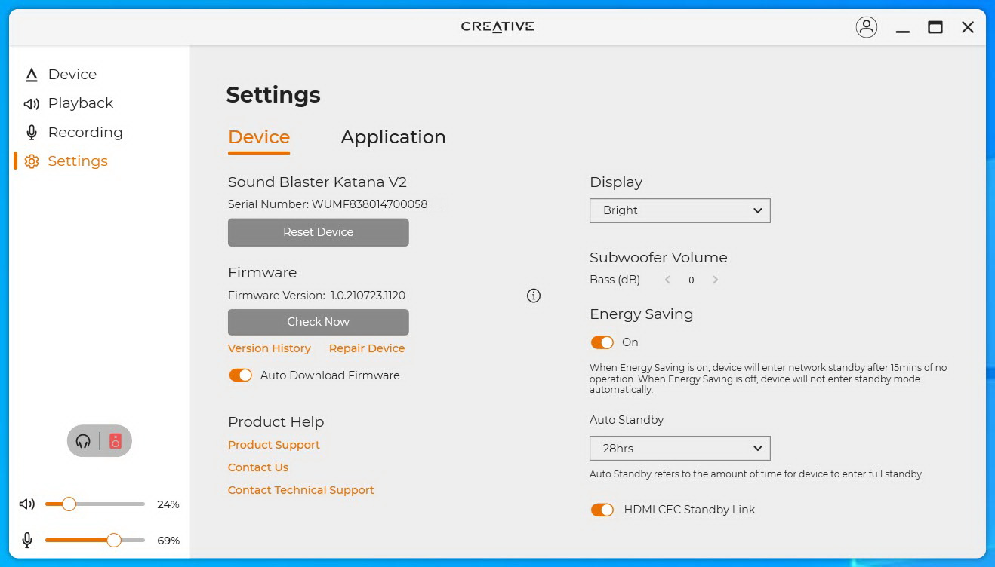Click the Playback speaker icon in sidebar
995x567 pixels.
(31, 103)
